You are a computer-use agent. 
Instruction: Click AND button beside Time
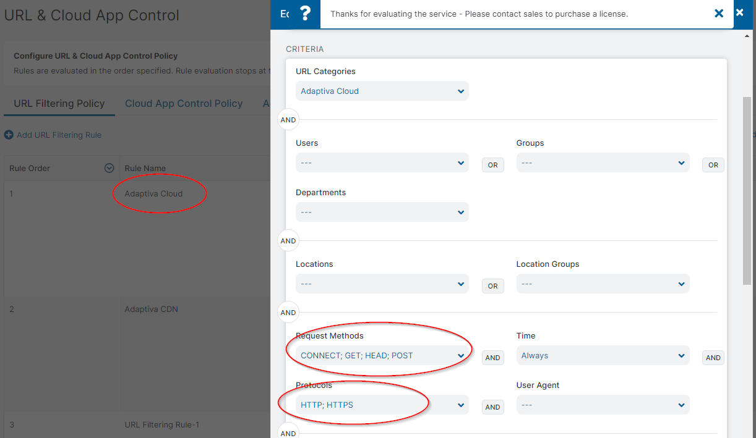pos(713,358)
